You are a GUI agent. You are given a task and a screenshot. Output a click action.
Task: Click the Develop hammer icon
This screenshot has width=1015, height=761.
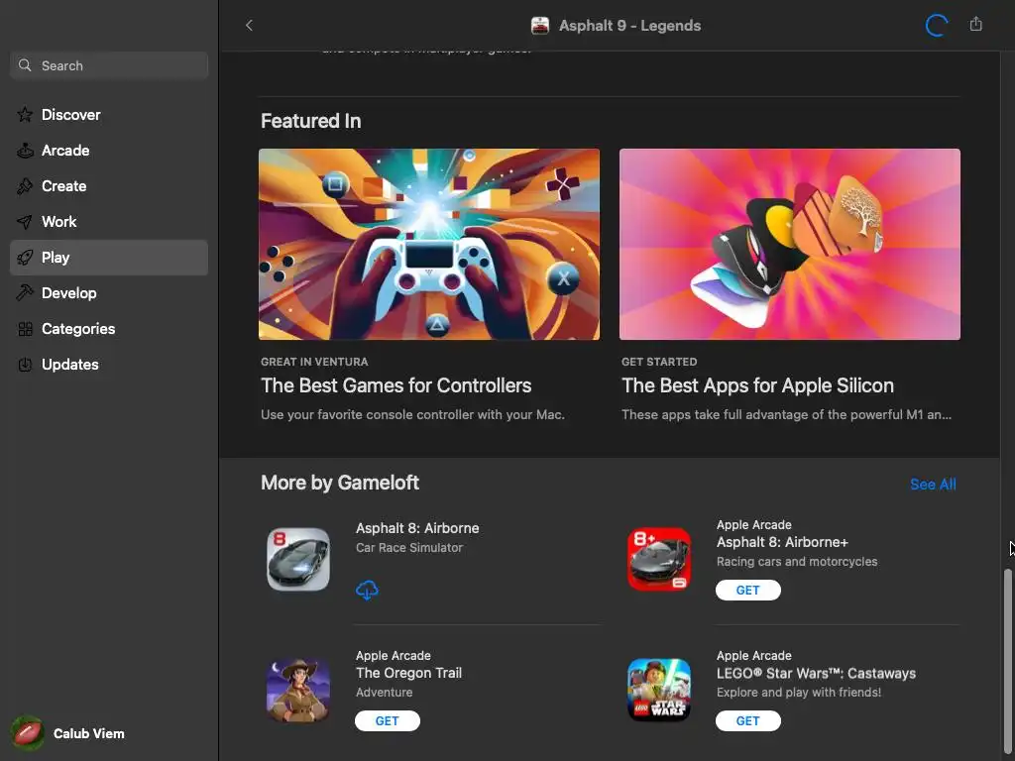click(25, 293)
